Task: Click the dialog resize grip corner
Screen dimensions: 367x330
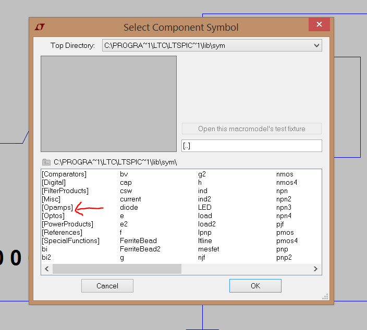Action: pos(325,297)
